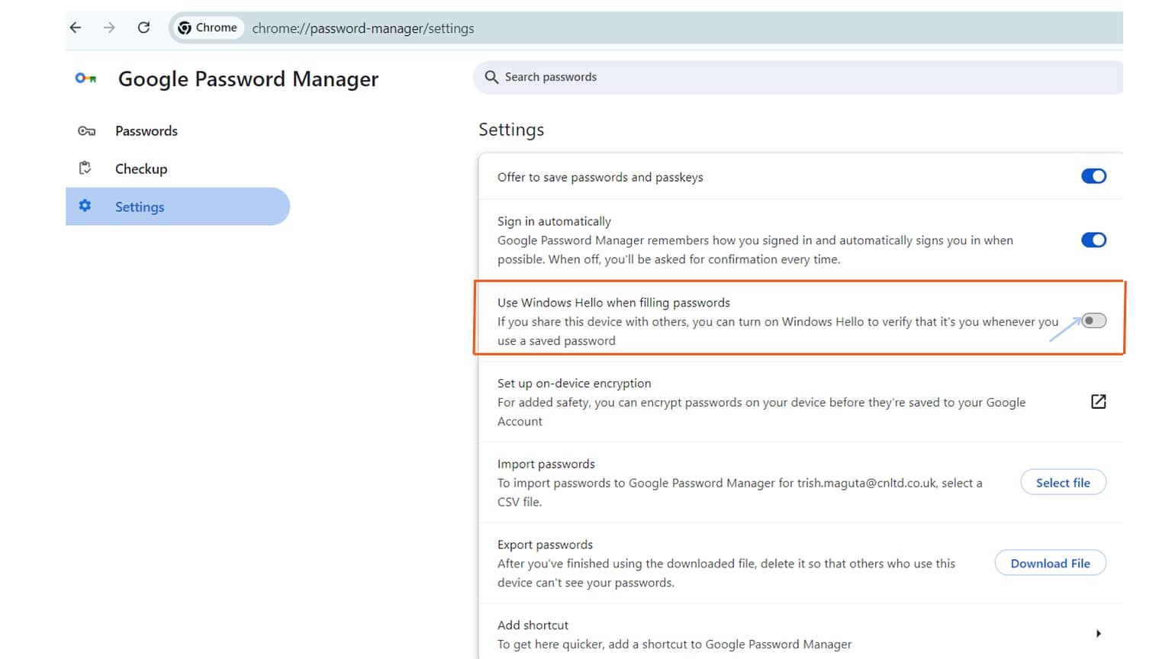Open on-device encryption via the external link icon
The width and height of the screenshot is (1172, 659).
click(1098, 401)
